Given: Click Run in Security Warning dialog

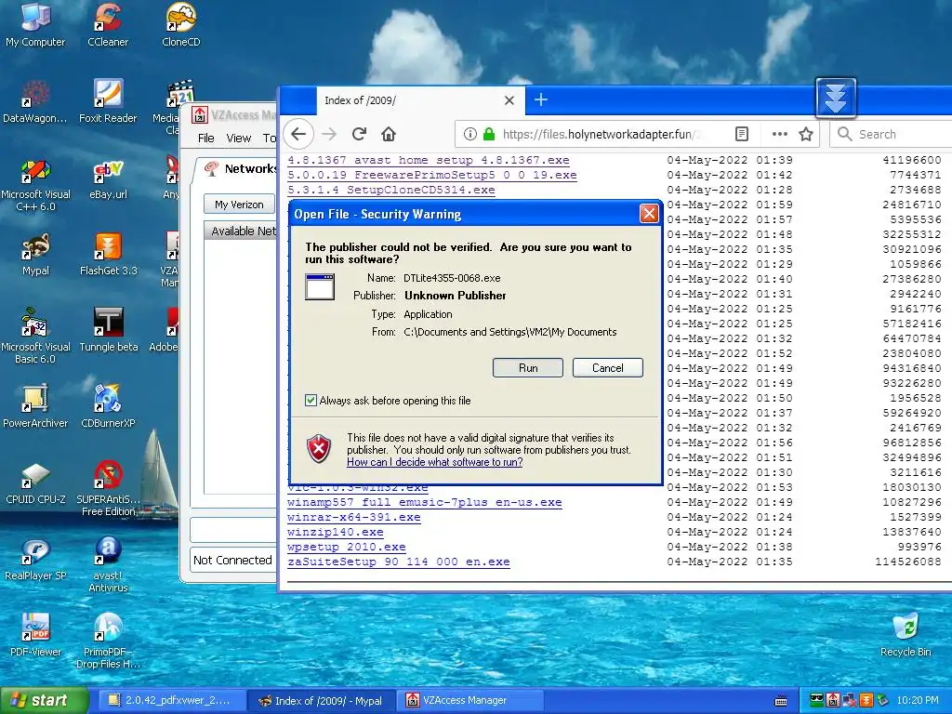Looking at the screenshot, I should pos(528,368).
